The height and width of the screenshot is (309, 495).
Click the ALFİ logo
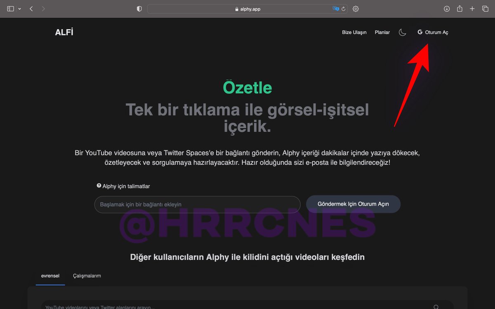pyautogui.click(x=64, y=32)
